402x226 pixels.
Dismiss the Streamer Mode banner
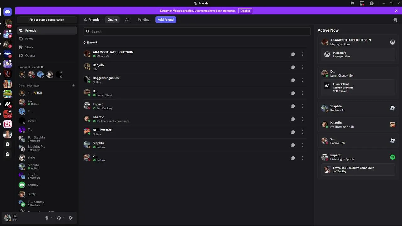tap(396, 11)
